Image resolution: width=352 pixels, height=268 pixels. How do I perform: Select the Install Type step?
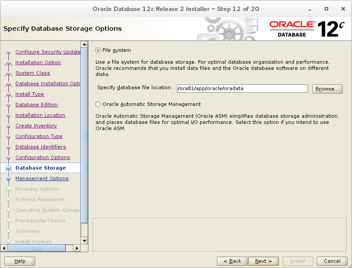[x=29, y=94]
